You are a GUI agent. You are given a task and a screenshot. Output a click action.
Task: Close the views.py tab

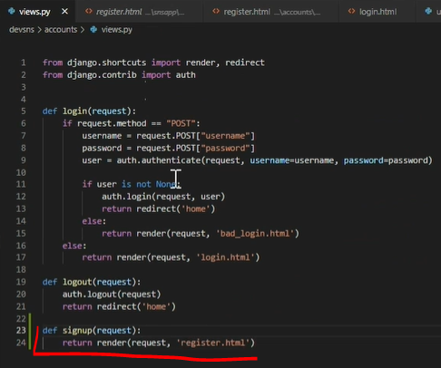click(64, 12)
